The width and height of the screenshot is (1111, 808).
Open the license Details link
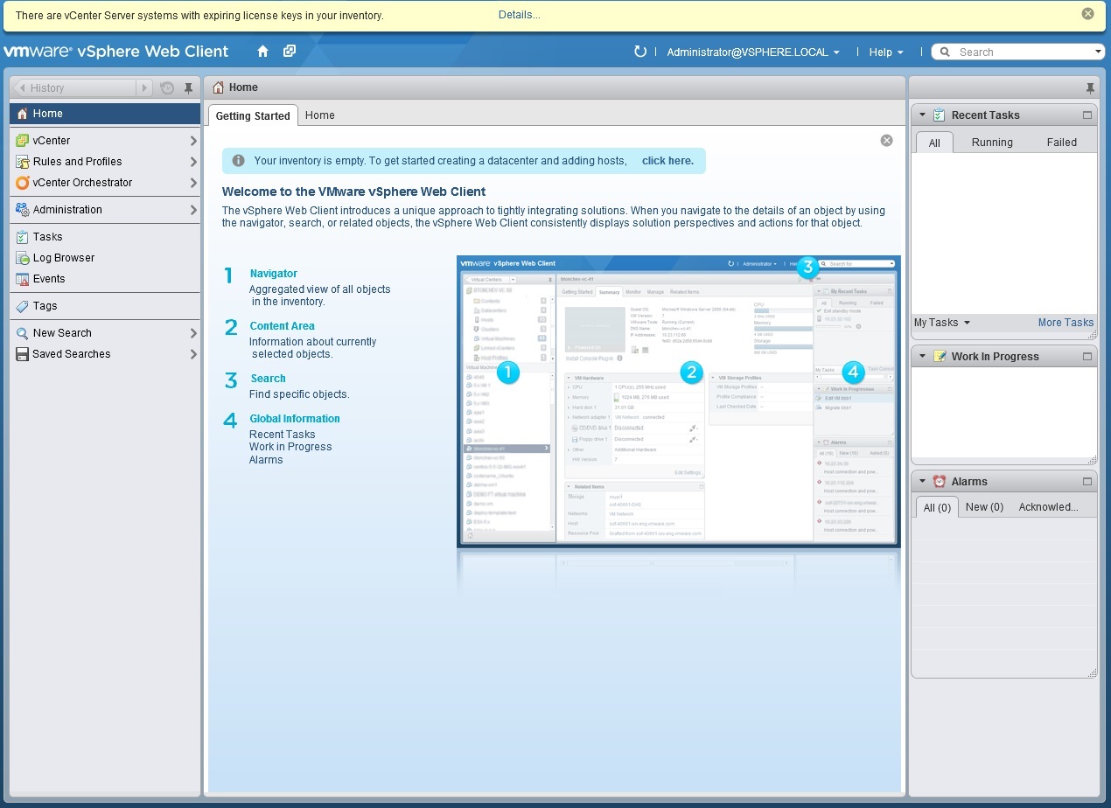(x=520, y=15)
